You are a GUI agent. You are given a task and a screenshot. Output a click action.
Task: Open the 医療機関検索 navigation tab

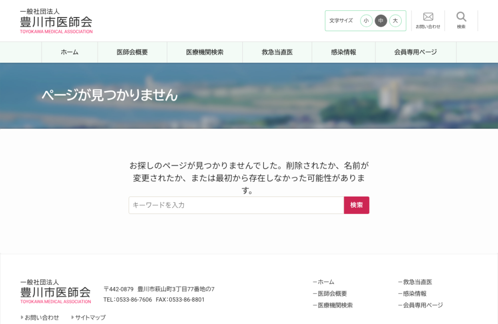tap(205, 52)
